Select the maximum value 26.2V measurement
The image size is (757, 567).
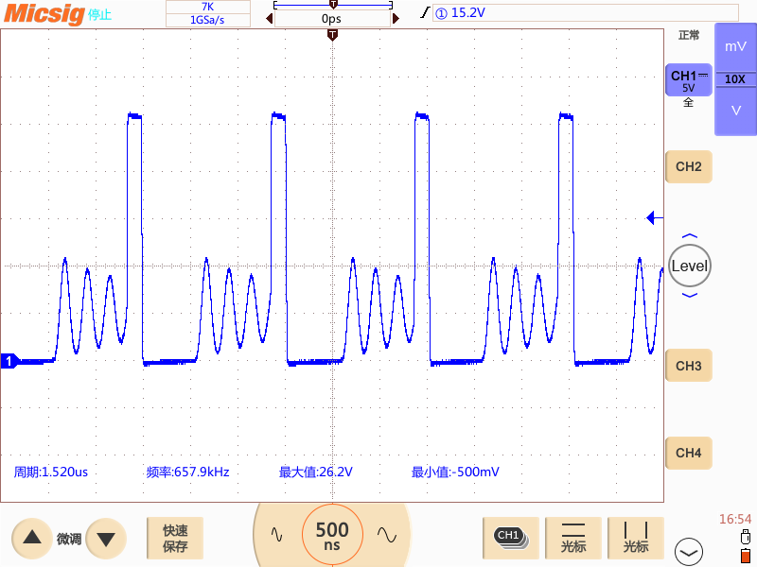pyautogui.click(x=316, y=472)
